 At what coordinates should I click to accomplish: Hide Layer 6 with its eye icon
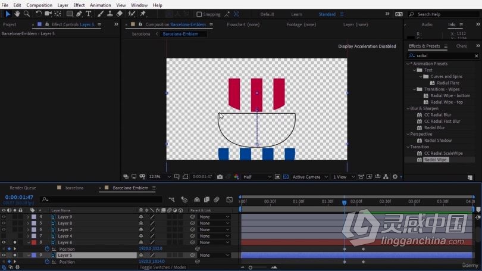(x=4, y=242)
